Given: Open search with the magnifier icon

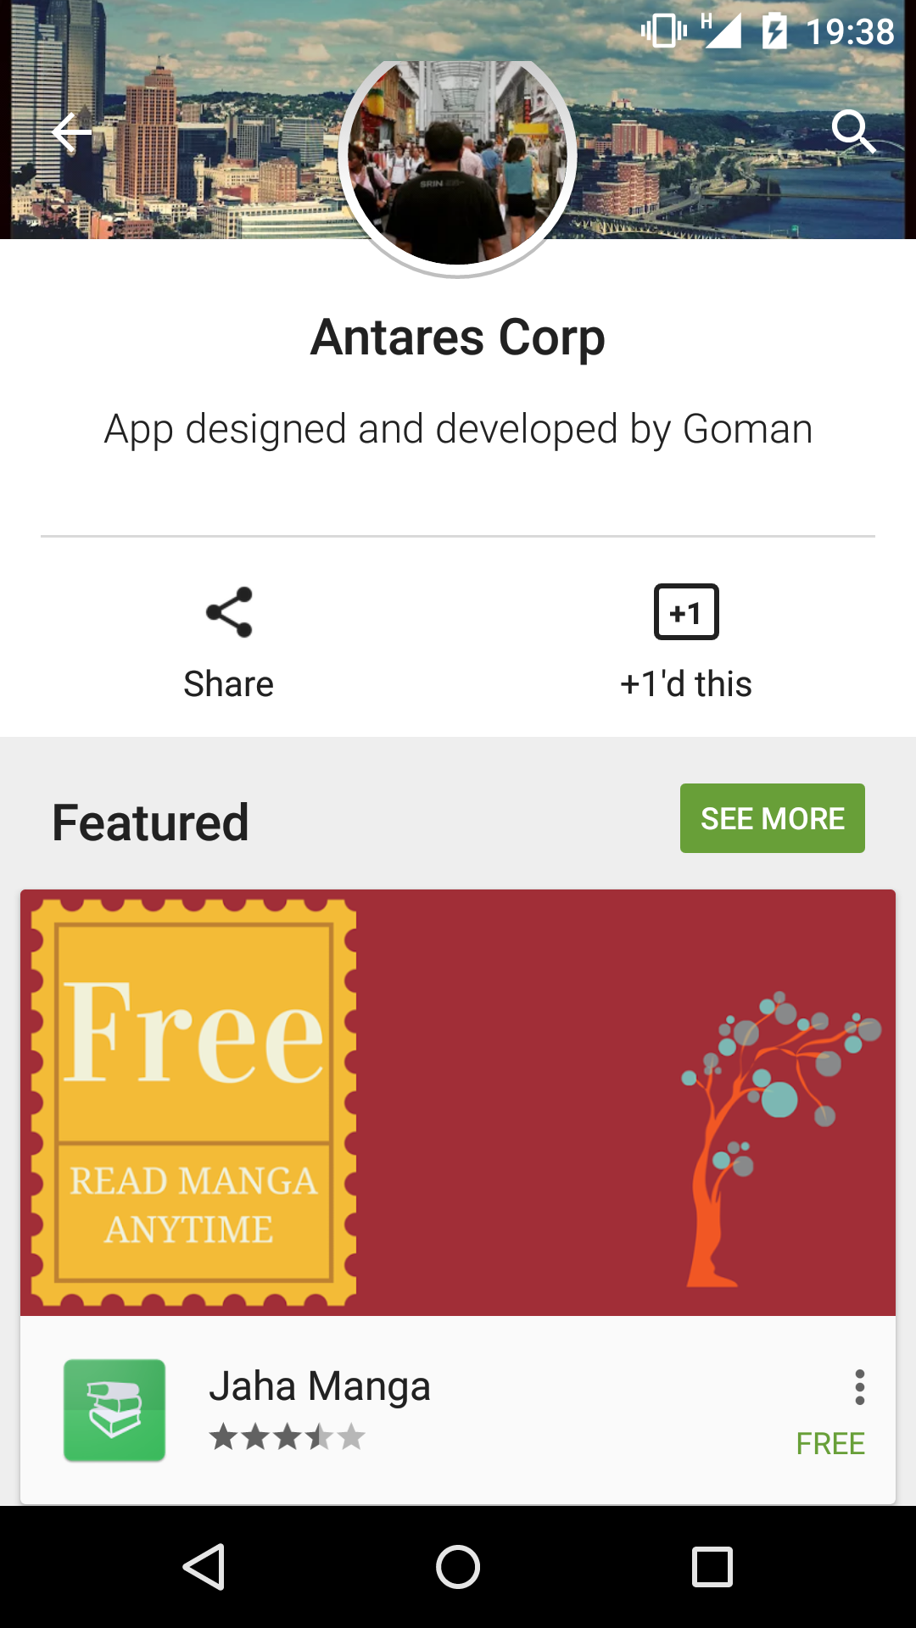Looking at the screenshot, I should pyautogui.click(x=852, y=131).
